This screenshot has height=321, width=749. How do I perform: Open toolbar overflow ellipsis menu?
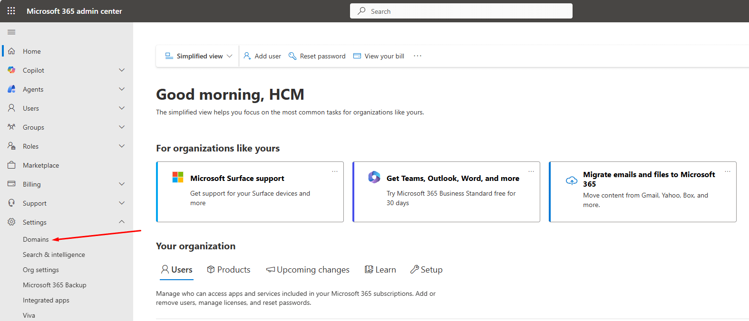[x=418, y=56]
